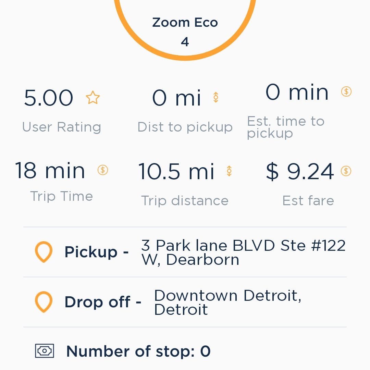This screenshot has height=370, width=370.
Task: Tap the 18 min trip time value
Action: coord(50,171)
